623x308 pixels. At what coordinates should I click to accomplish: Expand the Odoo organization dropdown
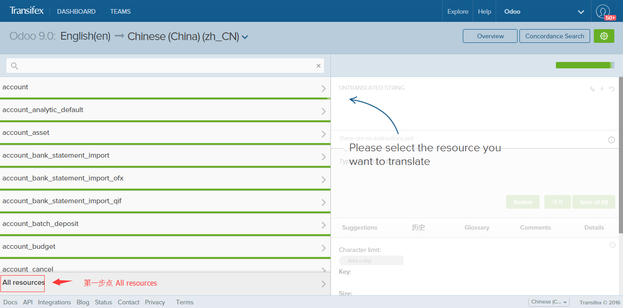click(581, 12)
